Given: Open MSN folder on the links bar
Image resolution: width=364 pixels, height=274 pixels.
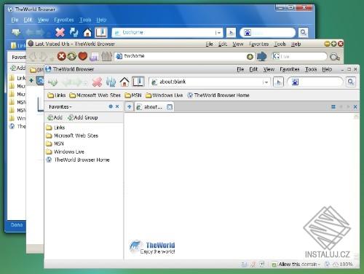Looking at the screenshot, I should (x=133, y=95).
